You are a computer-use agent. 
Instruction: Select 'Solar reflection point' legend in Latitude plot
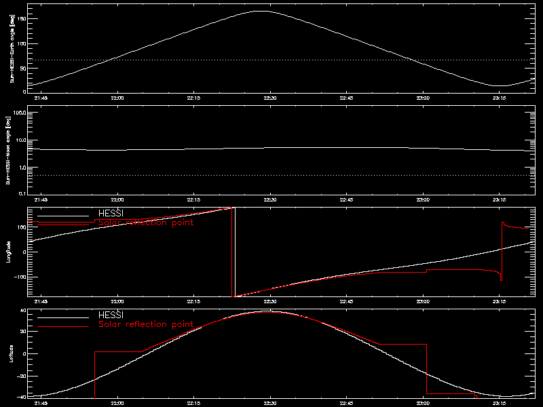[x=146, y=324]
